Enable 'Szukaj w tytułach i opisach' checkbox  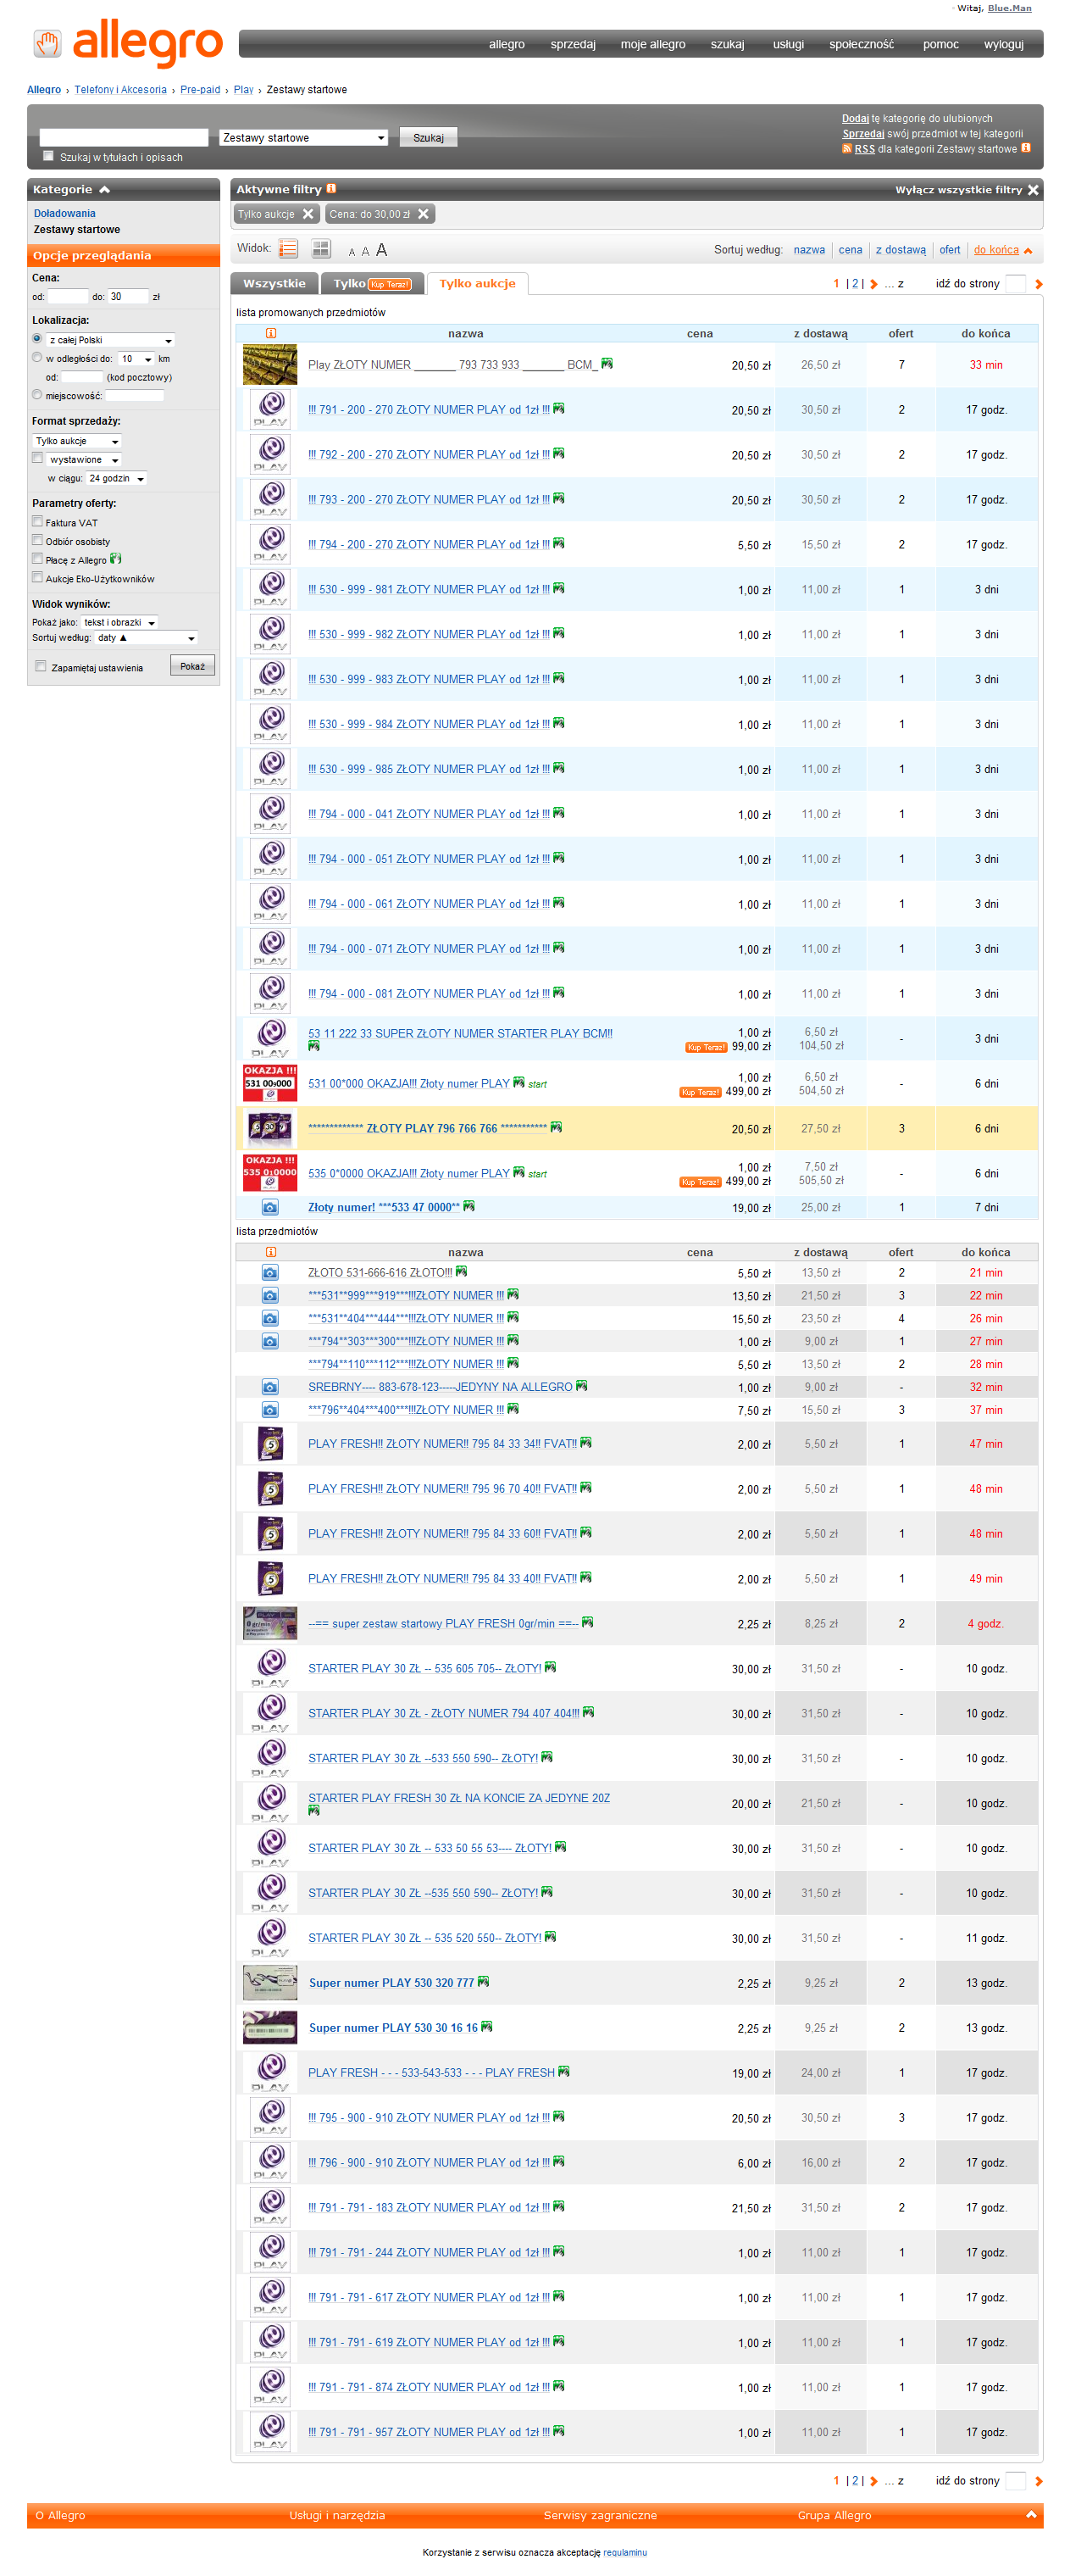48,156
